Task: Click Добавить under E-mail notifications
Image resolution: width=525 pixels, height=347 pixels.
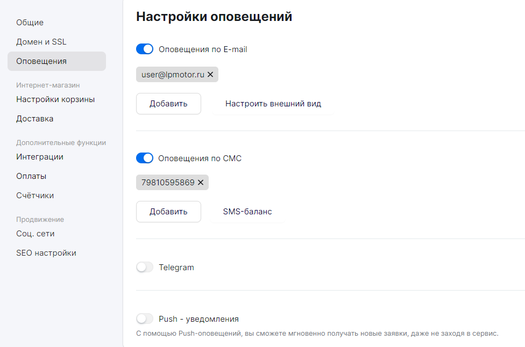Action: click(x=168, y=104)
